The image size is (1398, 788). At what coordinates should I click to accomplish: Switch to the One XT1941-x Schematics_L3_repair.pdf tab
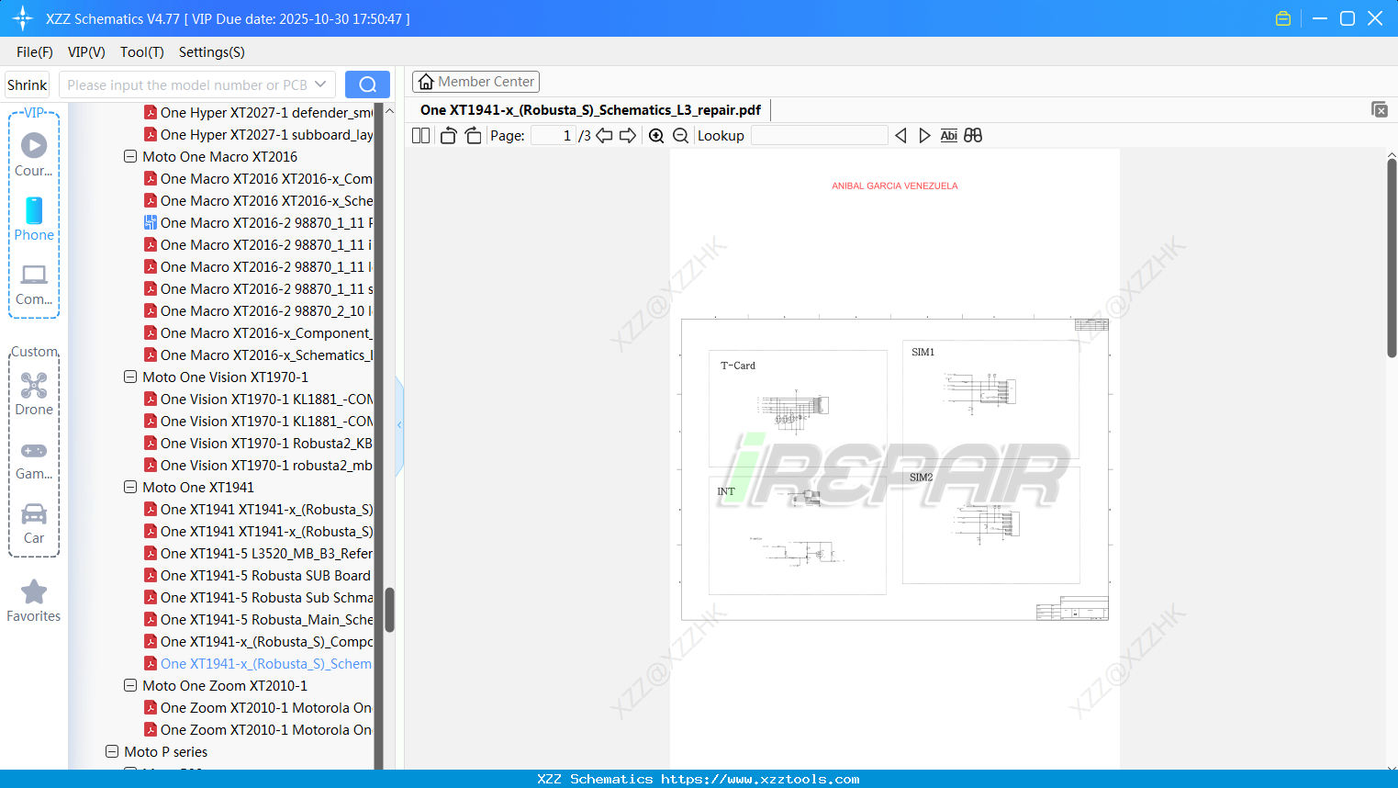pyautogui.click(x=590, y=109)
